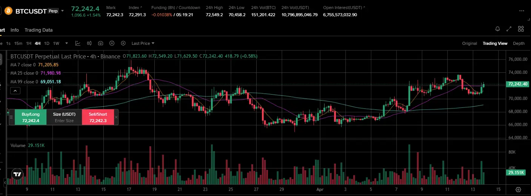Open the technical indicators chart icon
531x196 pixels.
[78, 43]
